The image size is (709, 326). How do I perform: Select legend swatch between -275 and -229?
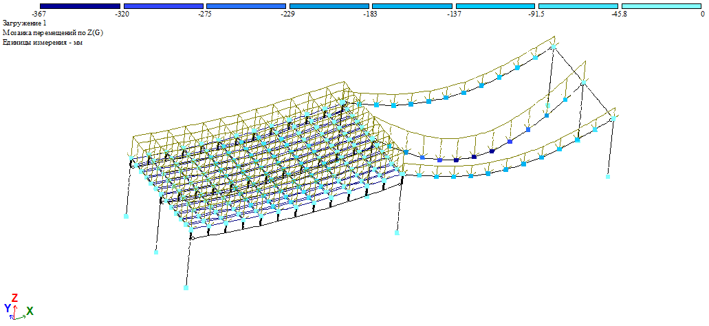246,6
